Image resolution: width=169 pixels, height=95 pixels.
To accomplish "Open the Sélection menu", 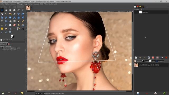I will click(x=13, y=4).
